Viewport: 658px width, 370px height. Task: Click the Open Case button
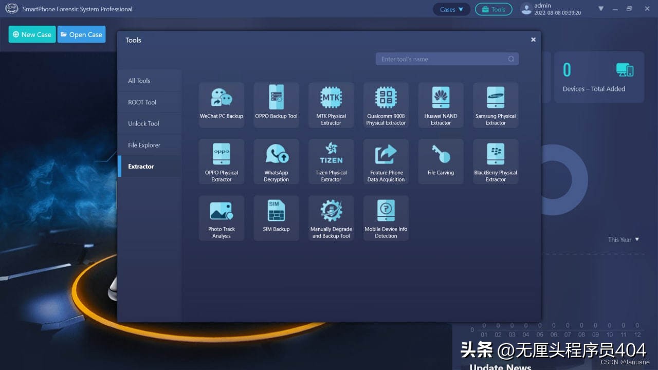(x=81, y=34)
